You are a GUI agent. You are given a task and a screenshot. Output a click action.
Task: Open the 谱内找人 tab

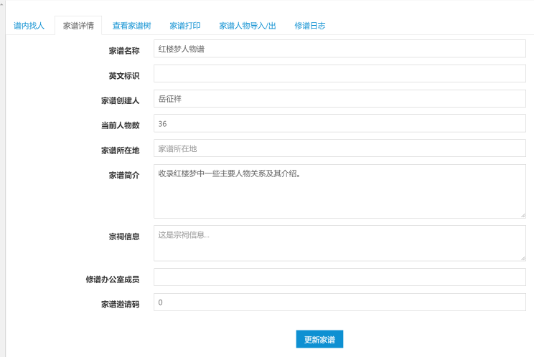click(29, 26)
